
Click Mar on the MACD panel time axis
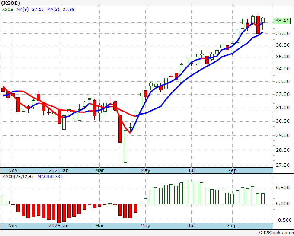(x=99, y=226)
